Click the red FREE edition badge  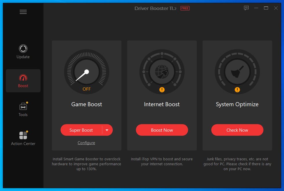pos(185,8)
